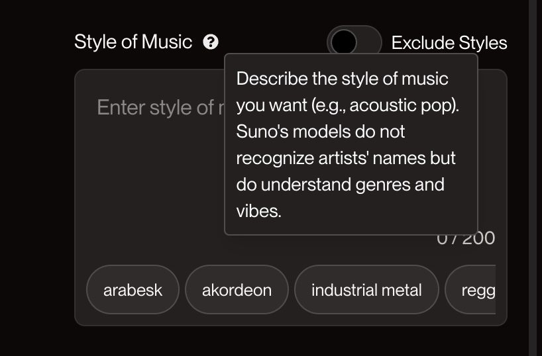
Task: Click the word "Music" in the heading
Action: [167, 42]
